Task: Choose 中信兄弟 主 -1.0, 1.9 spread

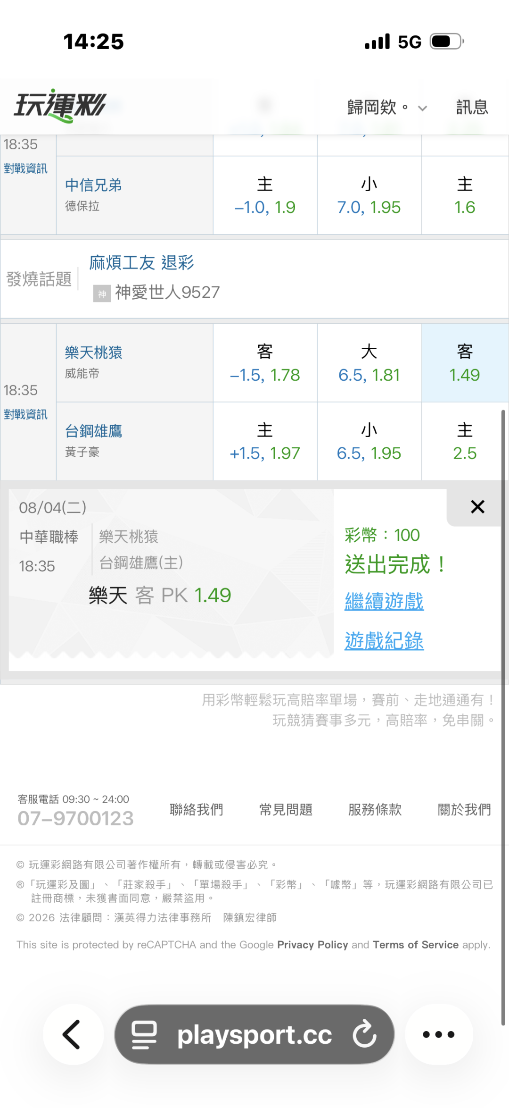Action: tap(265, 195)
